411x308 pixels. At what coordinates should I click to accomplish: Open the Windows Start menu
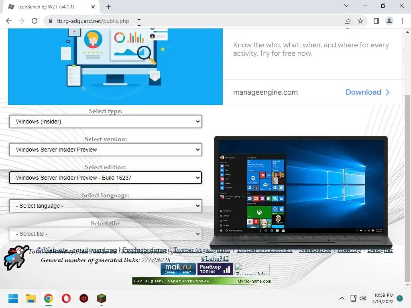click(13, 298)
